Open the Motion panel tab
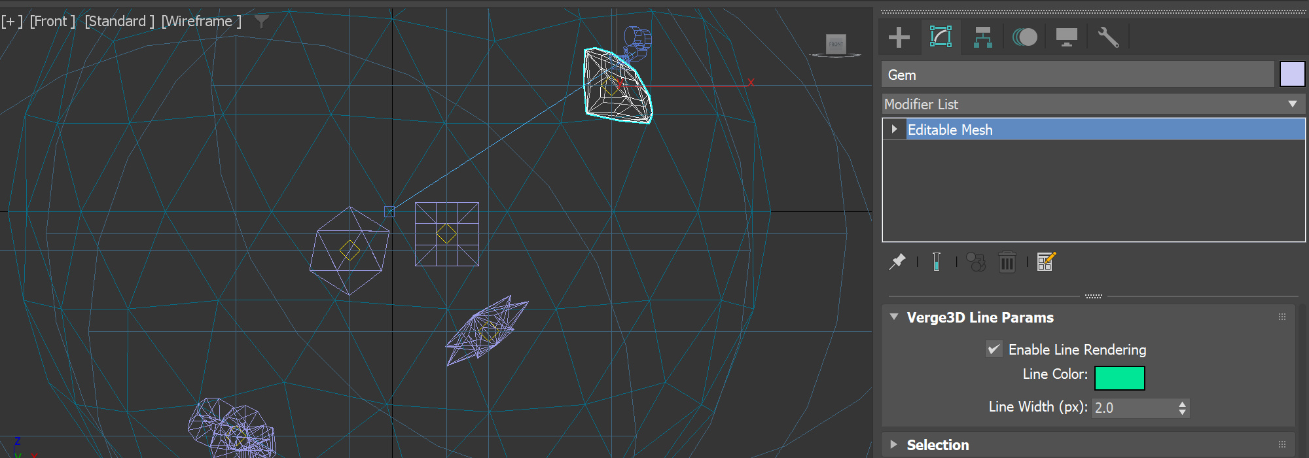Viewport: 1309px width, 458px height. coord(1025,37)
